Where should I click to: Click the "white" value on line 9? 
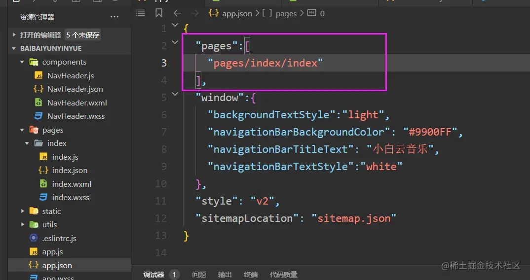click(381, 166)
